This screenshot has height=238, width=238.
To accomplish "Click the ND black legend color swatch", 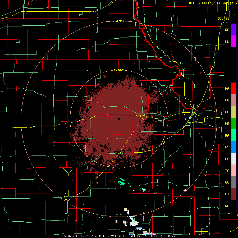I will (x=234, y=206).
